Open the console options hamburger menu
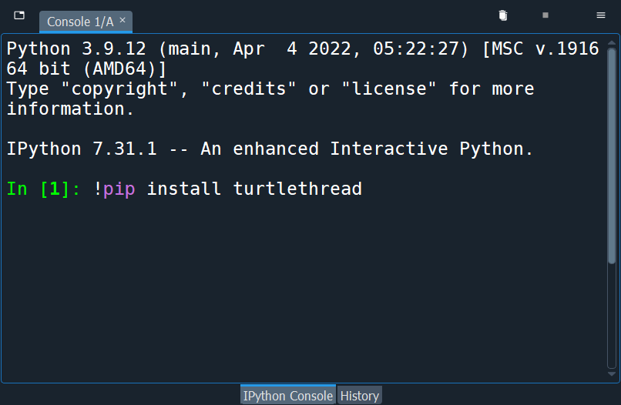 [601, 15]
